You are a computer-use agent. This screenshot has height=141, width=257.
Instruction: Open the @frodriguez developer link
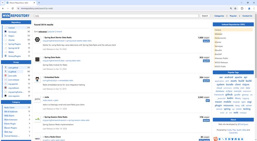pos(243,124)
